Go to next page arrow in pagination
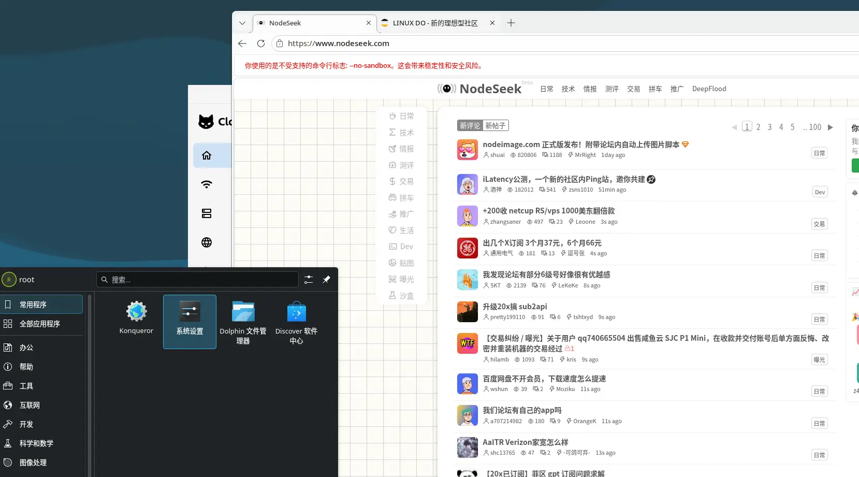Image resolution: width=859 pixels, height=477 pixels. 831,127
